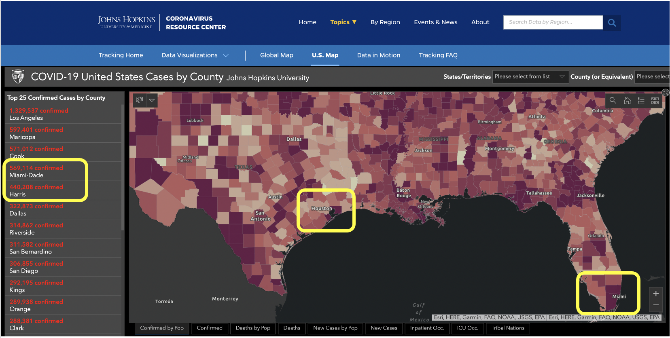Select the Confirmed by Pop map tab
Image resolution: width=670 pixels, height=338 pixels.
(162, 328)
